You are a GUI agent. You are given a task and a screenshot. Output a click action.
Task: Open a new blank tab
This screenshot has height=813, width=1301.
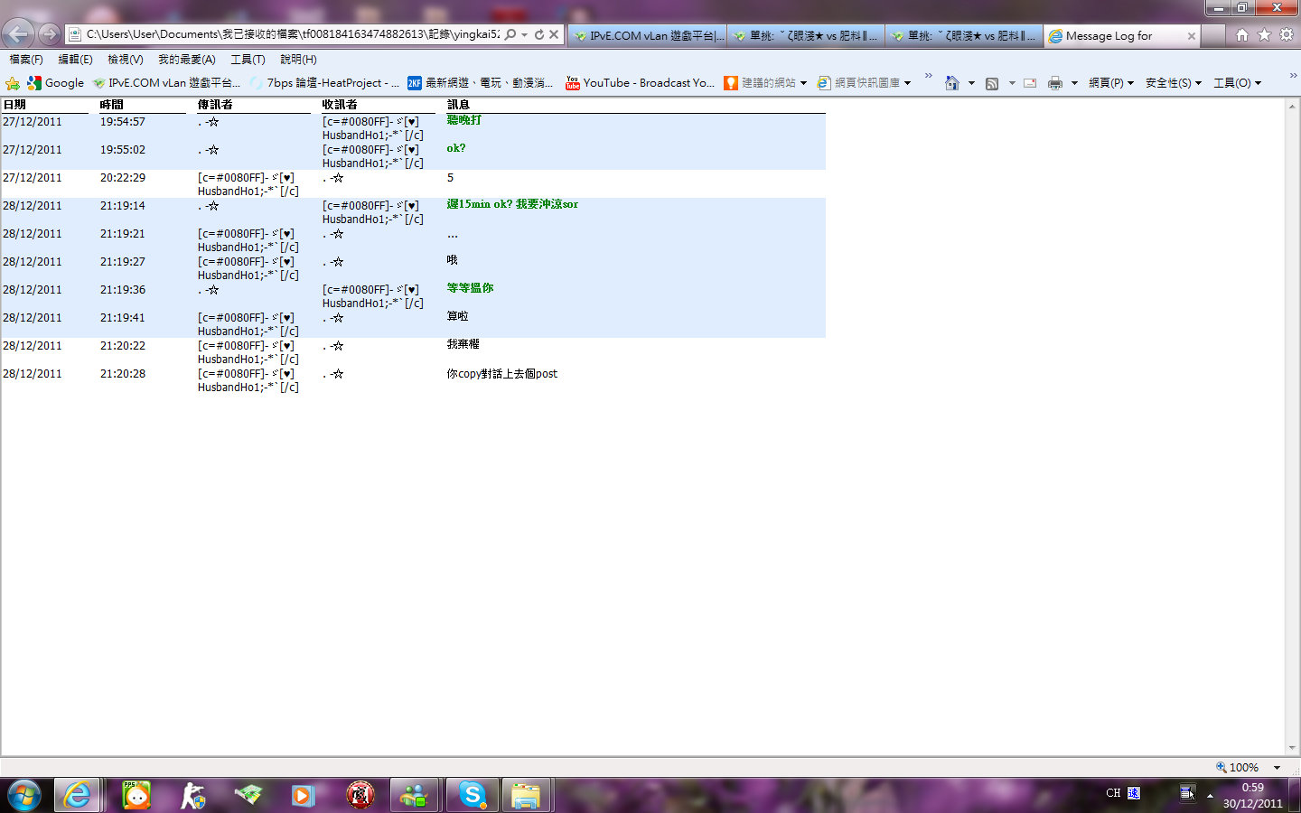point(1213,36)
